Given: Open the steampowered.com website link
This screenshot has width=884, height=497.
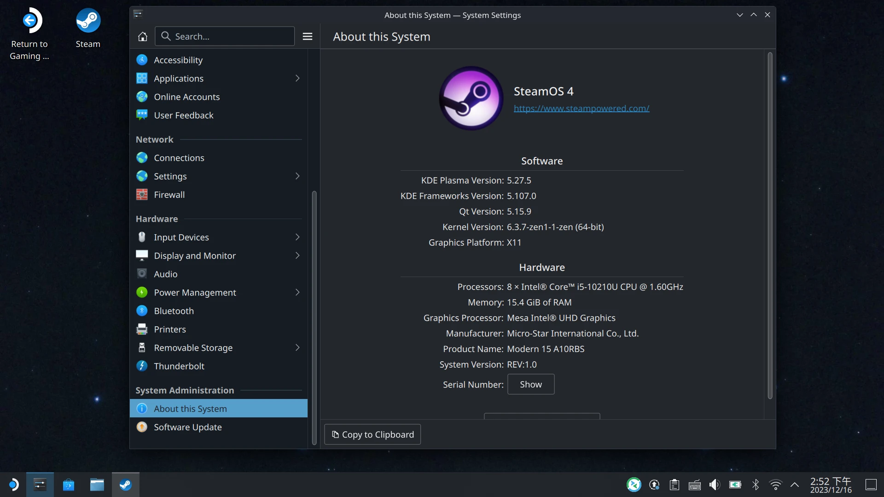Looking at the screenshot, I should [582, 109].
